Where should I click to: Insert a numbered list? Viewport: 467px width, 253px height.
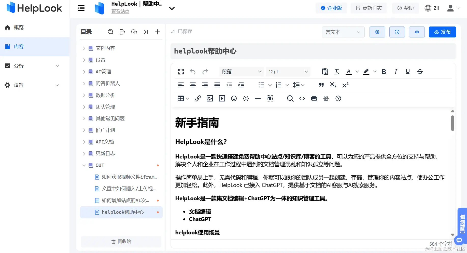pyautogui.click(x=278, y=85)
